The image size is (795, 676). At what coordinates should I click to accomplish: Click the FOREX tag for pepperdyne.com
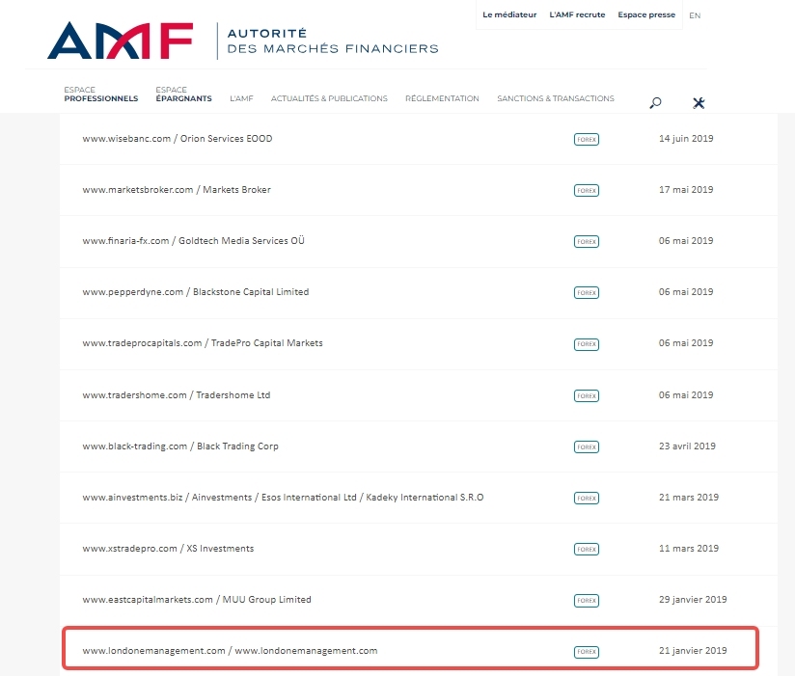coord(586,292)
